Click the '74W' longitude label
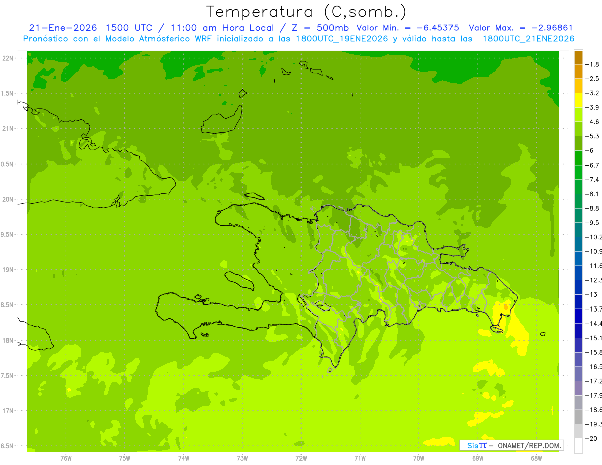This screenshot has width=602, height=465. 184,458
